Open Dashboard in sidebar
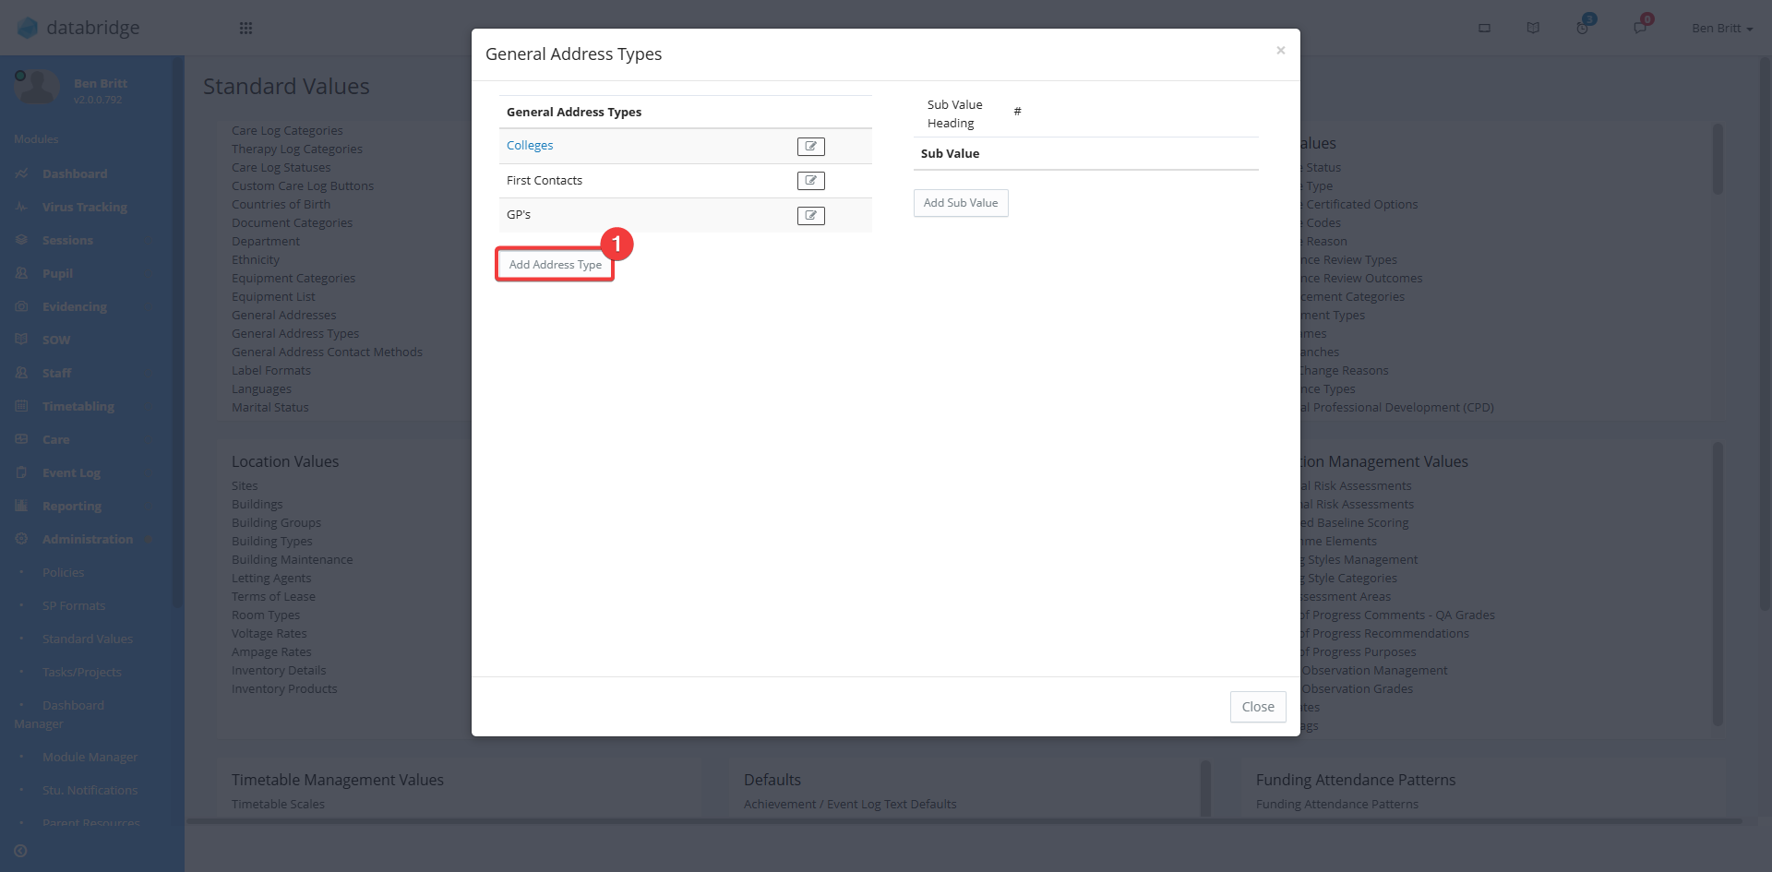This screenshot has width=1772, height=872. click(x=74, y=173)
